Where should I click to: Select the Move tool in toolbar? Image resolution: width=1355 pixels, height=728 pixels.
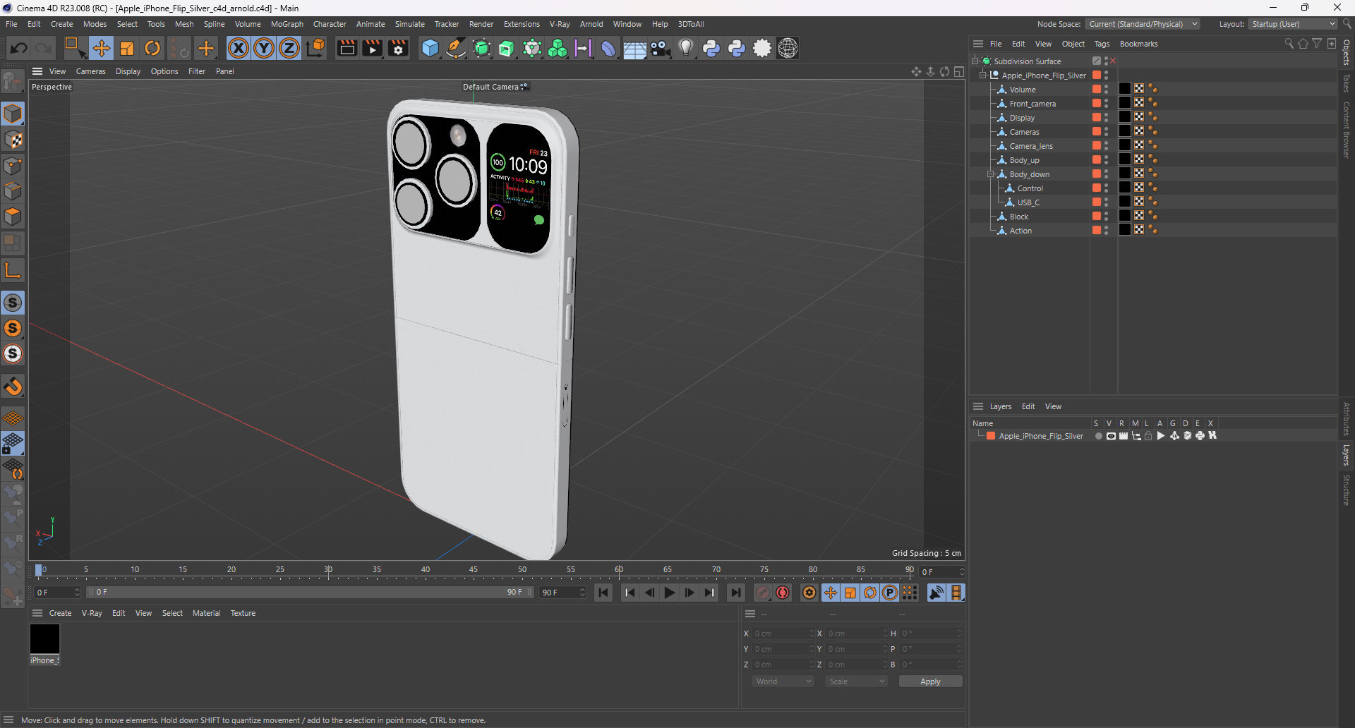(102, 48)
